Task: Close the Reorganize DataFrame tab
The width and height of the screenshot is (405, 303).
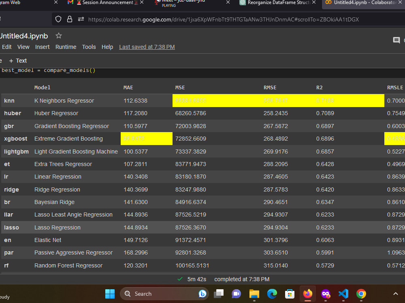Action: click(x=314, y=2)
